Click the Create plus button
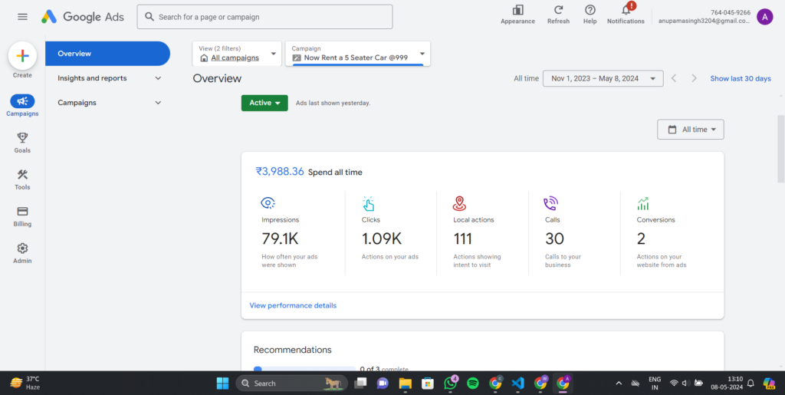Viewport: 785px width, 395px height. (x=22, y=56)
